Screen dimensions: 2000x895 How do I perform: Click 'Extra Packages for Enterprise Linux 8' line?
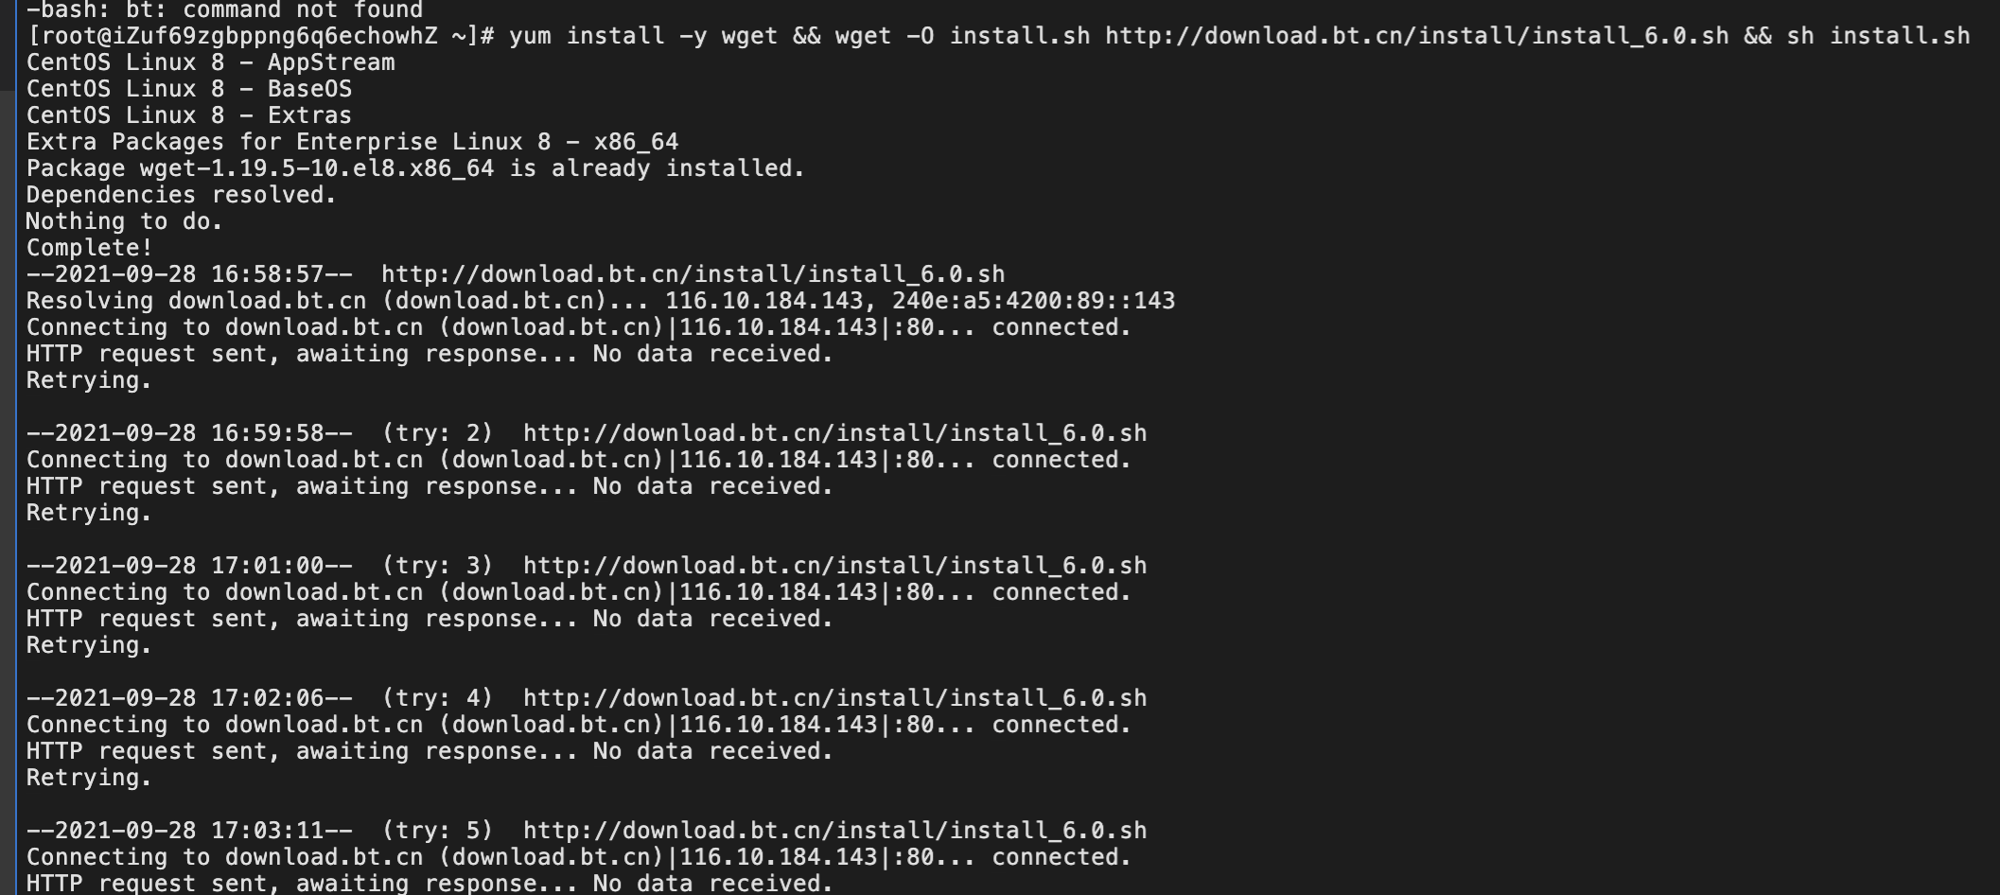(x=352, y=142)
